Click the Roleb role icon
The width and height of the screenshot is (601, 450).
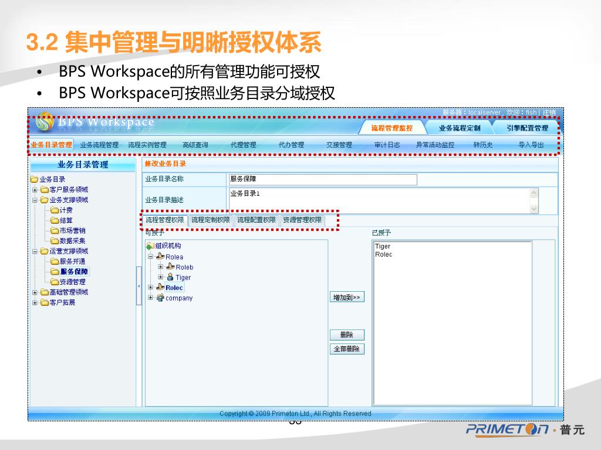[170, 267]
